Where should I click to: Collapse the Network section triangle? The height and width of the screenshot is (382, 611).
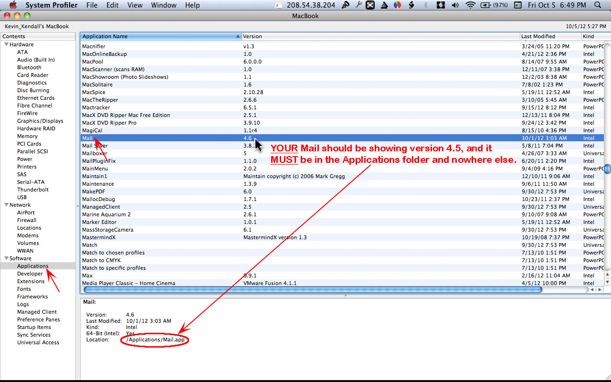[6, 205]
